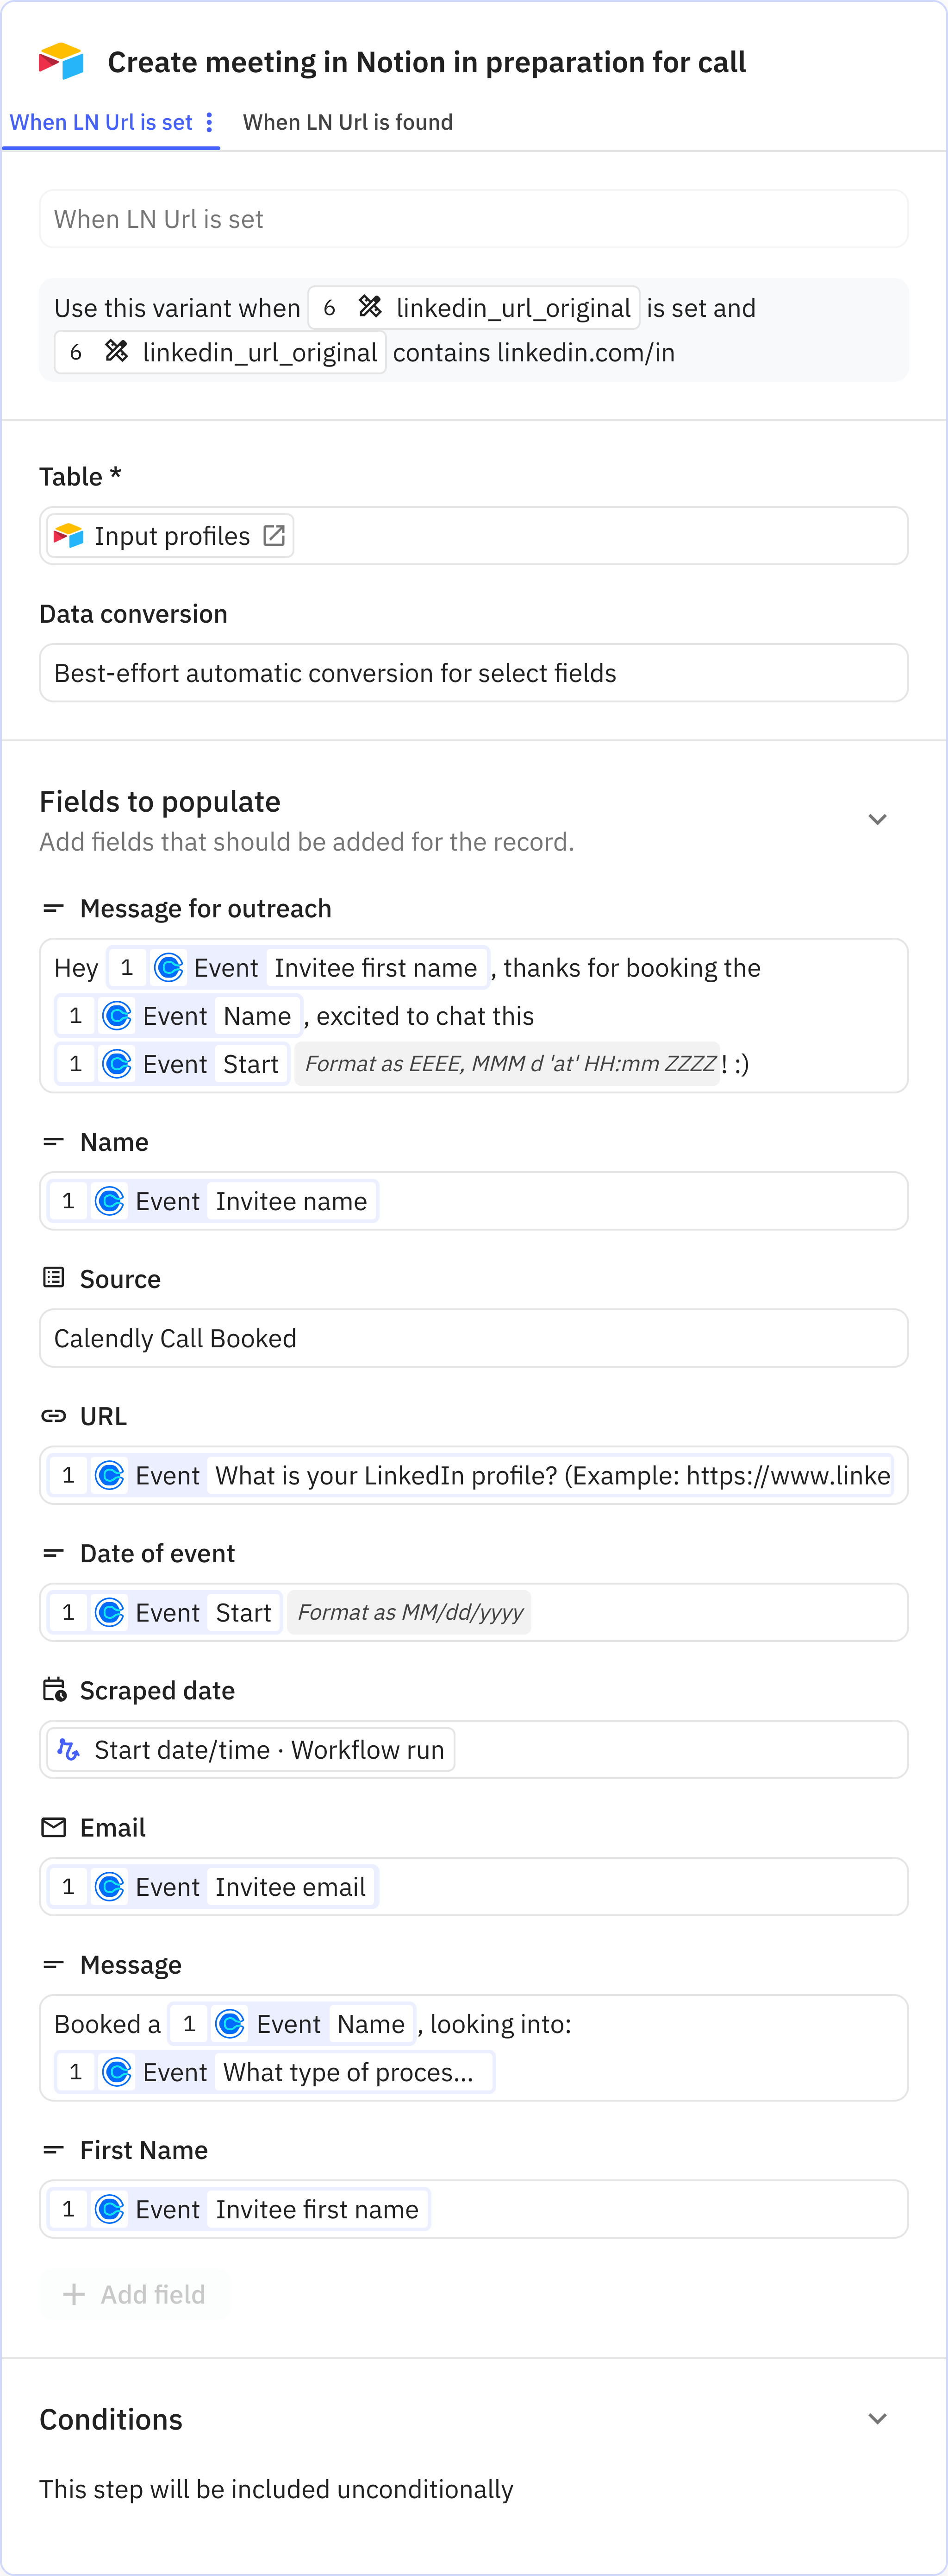Click 'Format as MM/dd/yyyy' formatter chip
The height and width of the screenshot is (2576, 948).
click(410, 1612)
